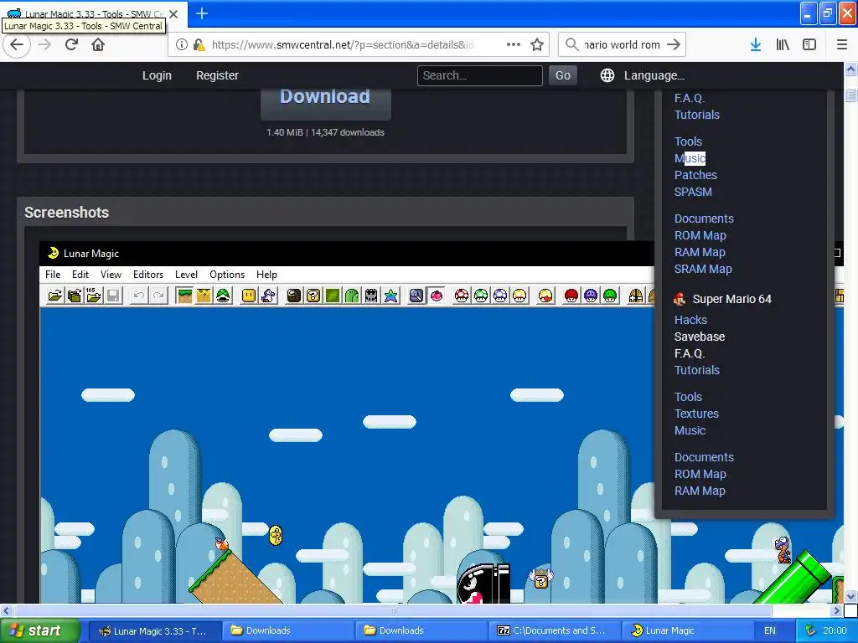858x643 pixels.
Task: Click the Screenshots section heading
Action: pyautogui.click(x=66, y=212)
